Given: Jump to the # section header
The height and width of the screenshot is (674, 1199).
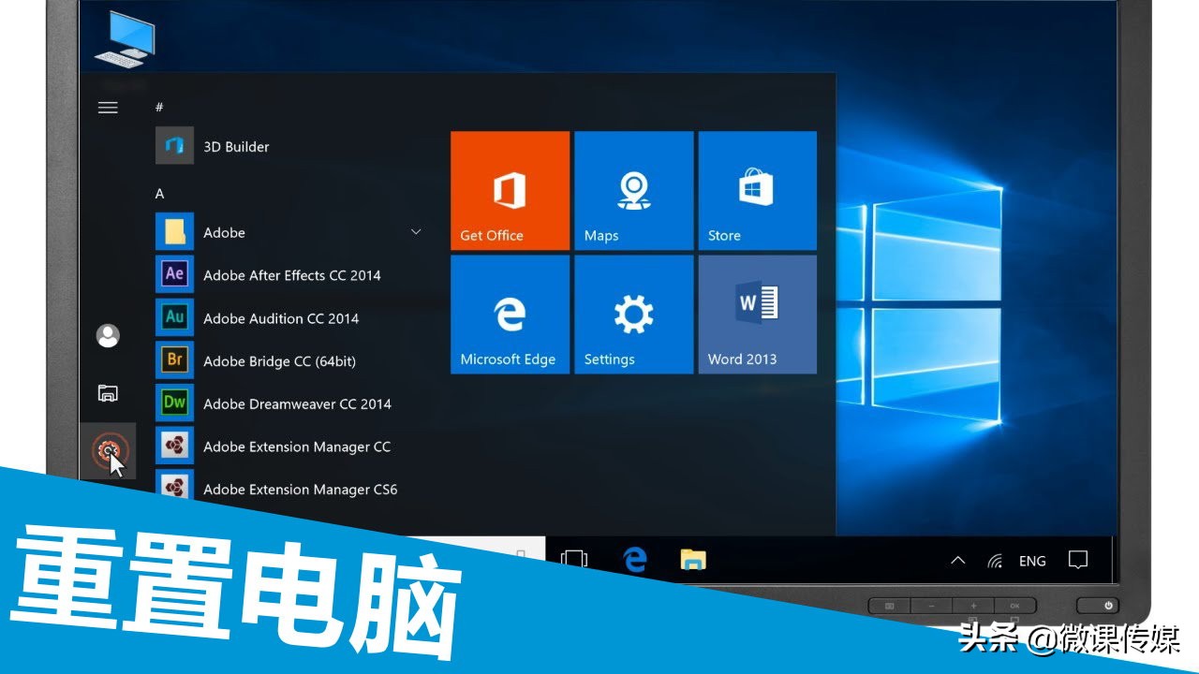Looking at the screenshot, I should point(159,108).
